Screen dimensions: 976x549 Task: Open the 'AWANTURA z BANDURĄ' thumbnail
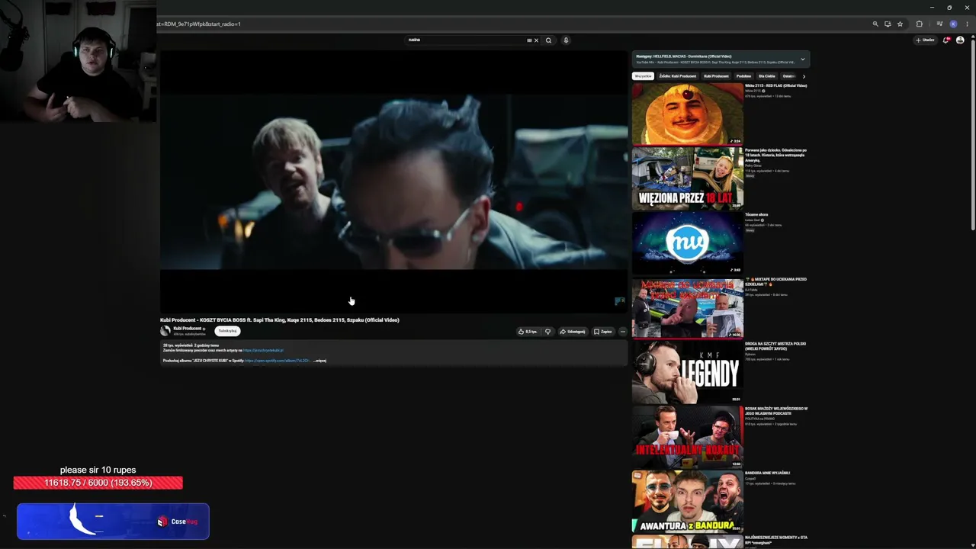pyautogui.click(x=688, y=502)
